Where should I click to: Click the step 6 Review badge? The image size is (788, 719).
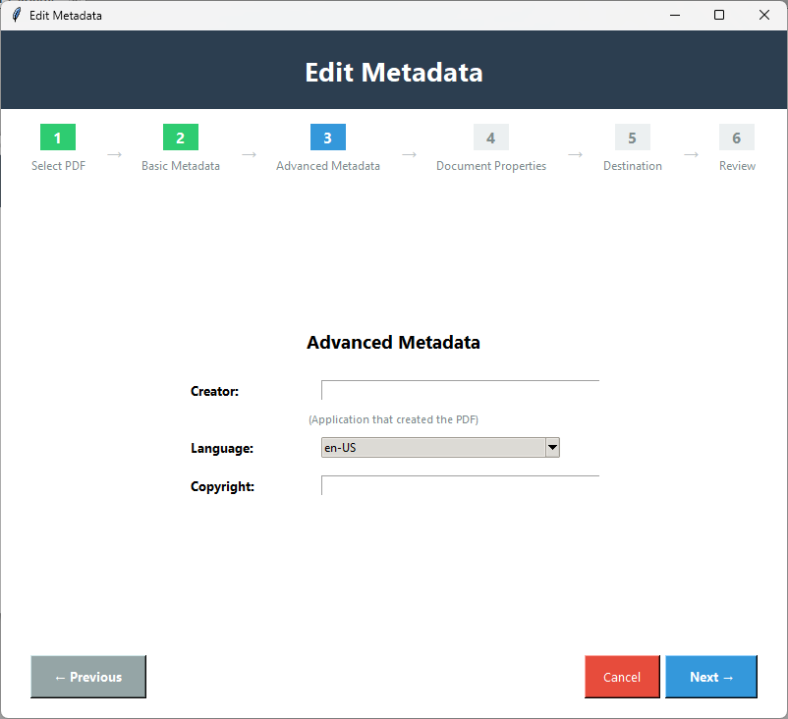pyautogui.click(x=737, y=138)
